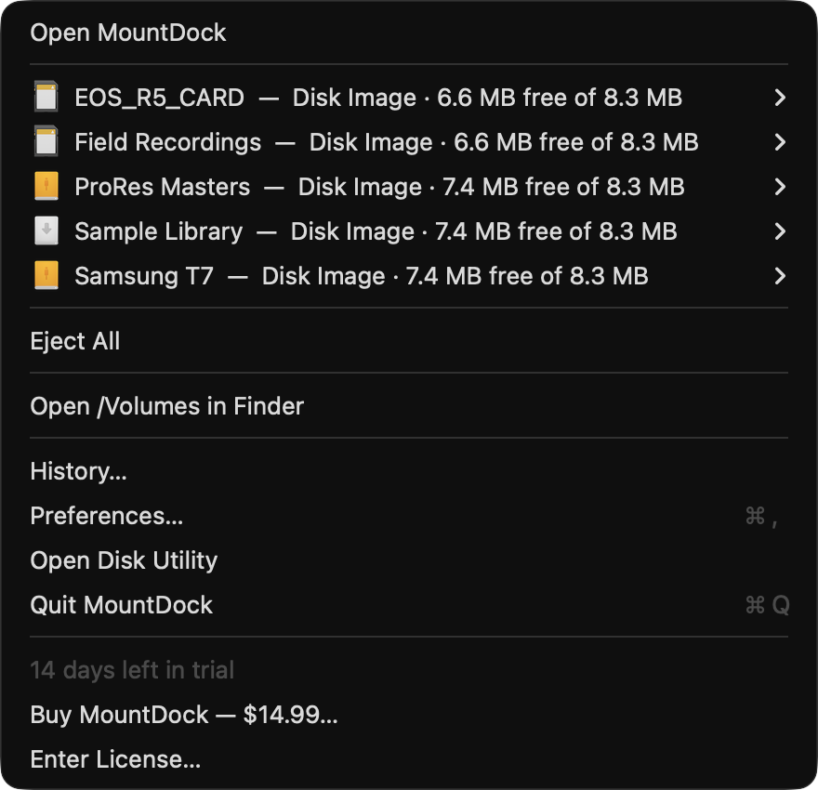This screenshot has height=790, width=818.
Task: Click the ProRes Masters orange drive icon
Action: (x=46, y=186)
